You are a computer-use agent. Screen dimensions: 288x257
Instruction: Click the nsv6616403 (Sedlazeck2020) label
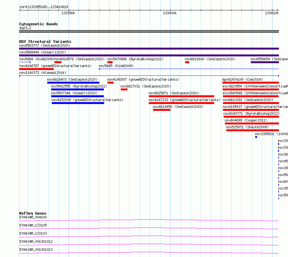tap(72, 79)
